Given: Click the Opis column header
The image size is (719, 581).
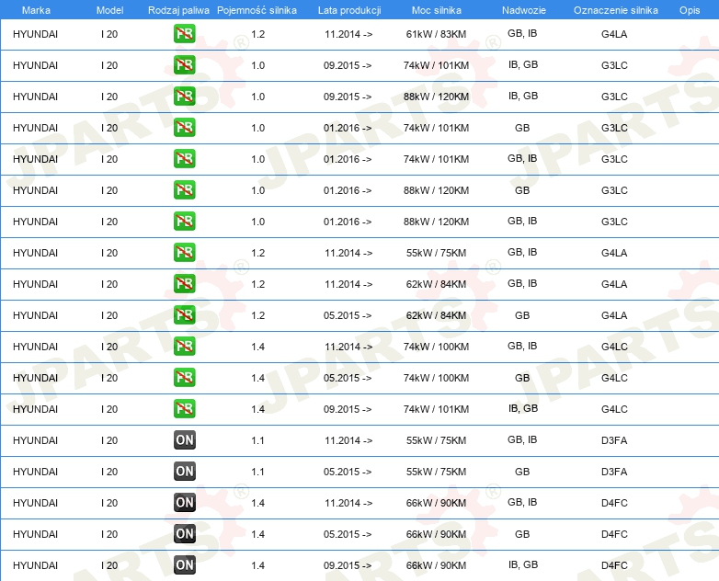Looking at the screenshot, I should click(689, 9).
